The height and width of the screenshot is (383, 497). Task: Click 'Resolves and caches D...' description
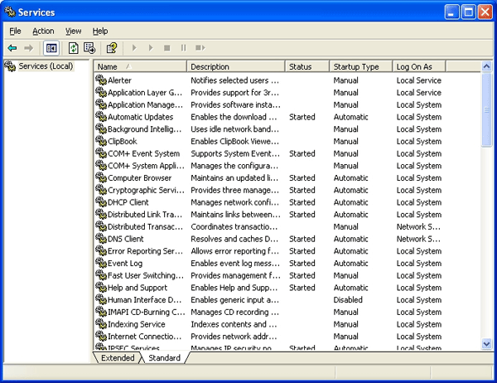pyautogui.click(x=234, y=239)
